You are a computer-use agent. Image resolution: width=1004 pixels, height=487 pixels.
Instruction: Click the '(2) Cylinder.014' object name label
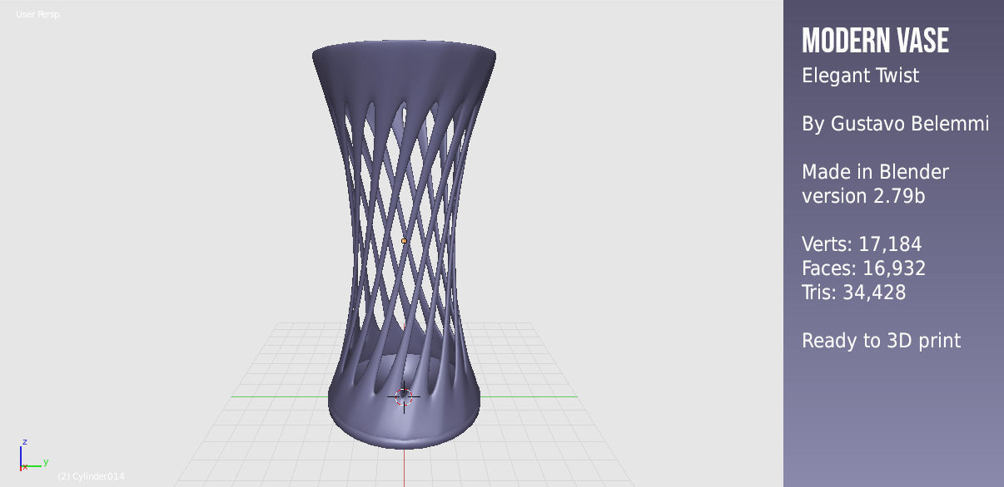[91, 476]
